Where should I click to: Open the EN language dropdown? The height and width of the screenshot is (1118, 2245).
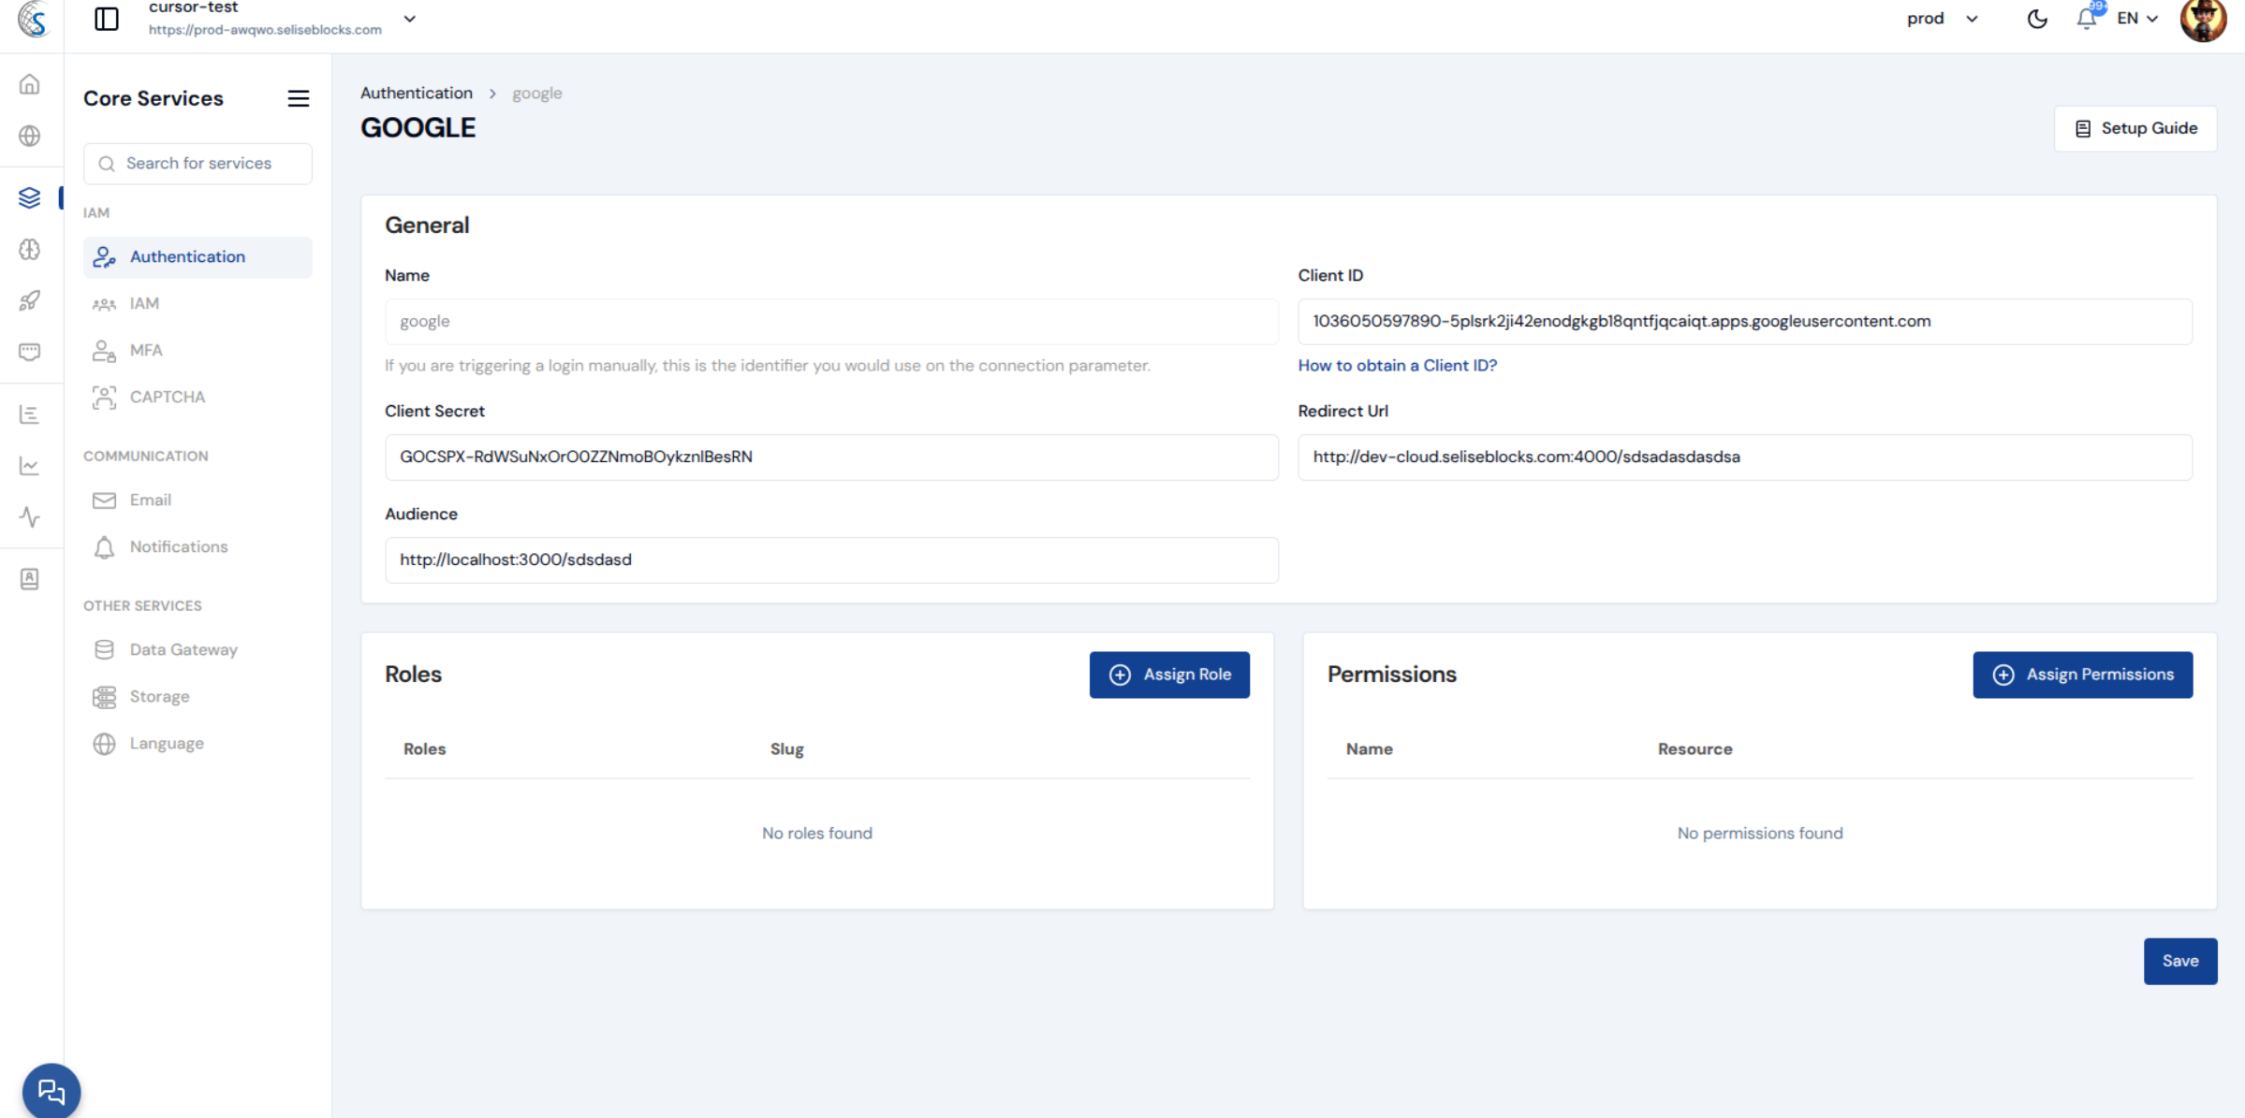[2137, 19]
